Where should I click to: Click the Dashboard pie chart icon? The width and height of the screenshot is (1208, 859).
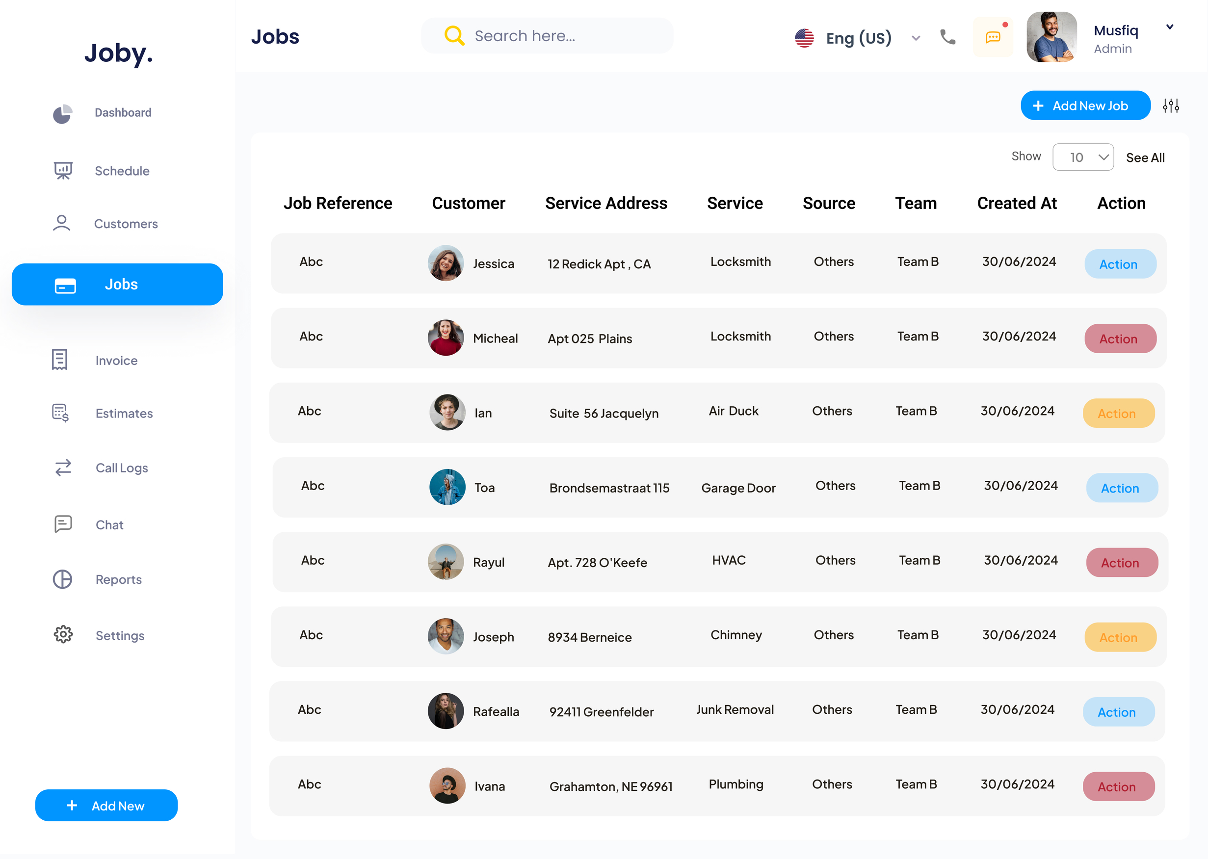(62, 113)
